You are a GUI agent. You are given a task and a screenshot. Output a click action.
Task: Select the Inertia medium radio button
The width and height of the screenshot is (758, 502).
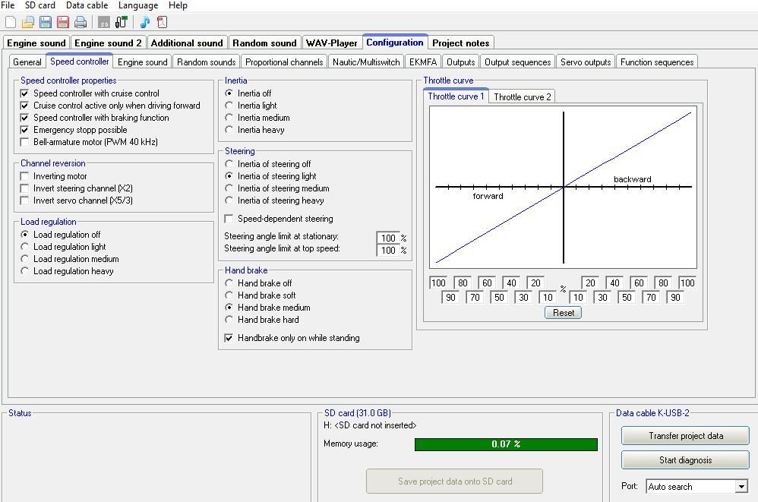(229, 118)
